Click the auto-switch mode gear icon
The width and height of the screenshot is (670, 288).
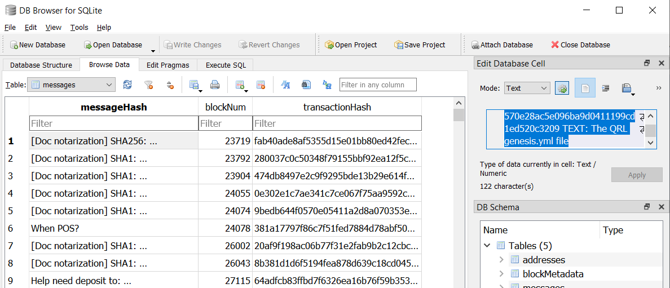pyautogui.click(x=562, y=88)
